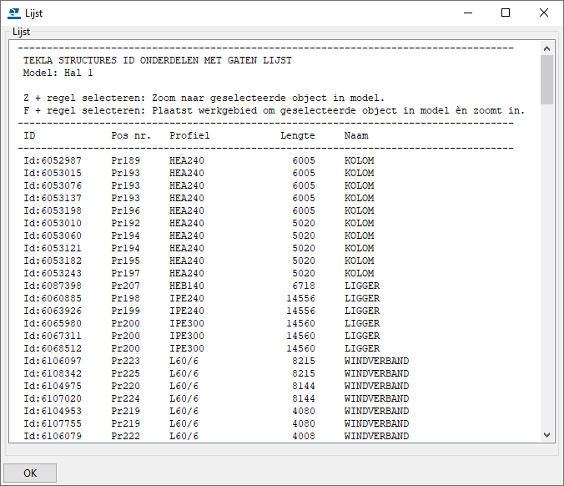
Task: Click the 'Lijst' group label above the list
Action: click(x=21, y=32)
